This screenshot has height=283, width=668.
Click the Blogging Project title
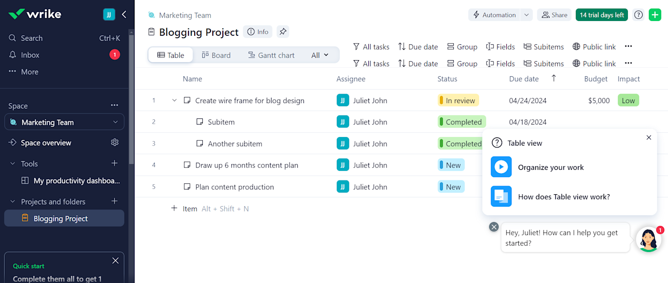click(x=199, y=32)
